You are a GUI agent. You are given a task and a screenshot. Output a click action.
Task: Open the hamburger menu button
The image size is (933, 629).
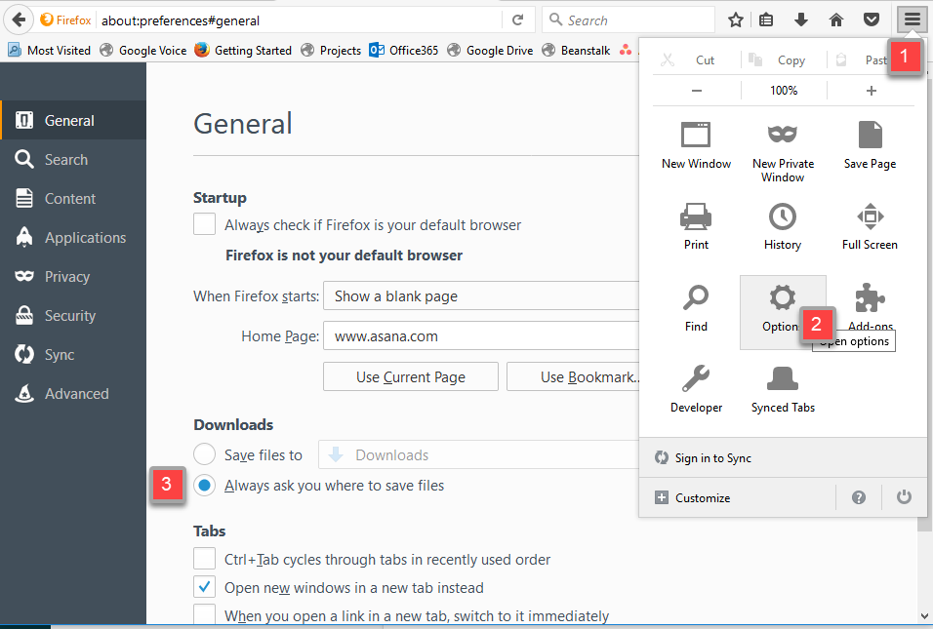coord(912,20)
